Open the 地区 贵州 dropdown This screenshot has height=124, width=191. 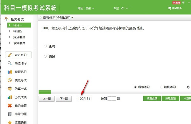(x=86, y=8)
